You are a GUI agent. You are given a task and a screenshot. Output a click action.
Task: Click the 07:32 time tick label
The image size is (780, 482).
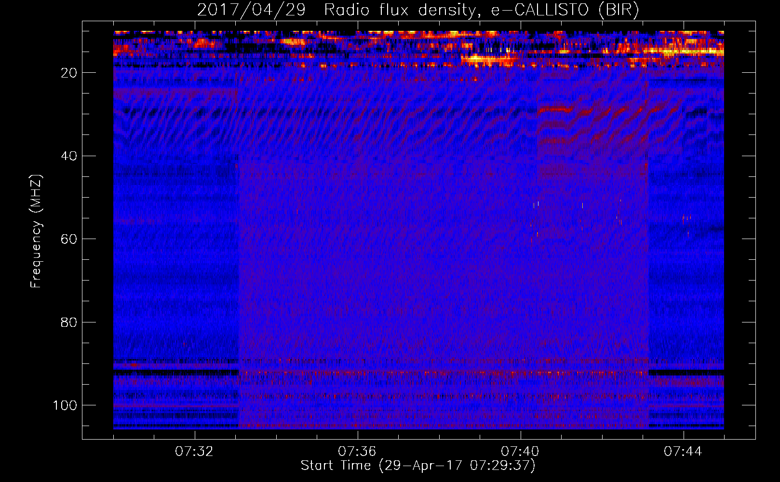tap(194, 452)
